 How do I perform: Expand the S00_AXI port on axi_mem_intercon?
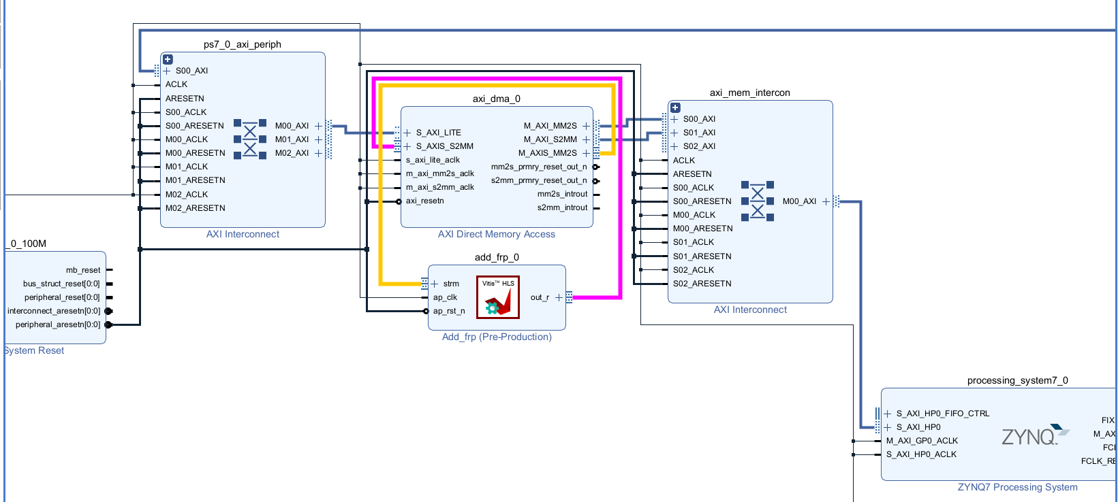click(674, 119)
